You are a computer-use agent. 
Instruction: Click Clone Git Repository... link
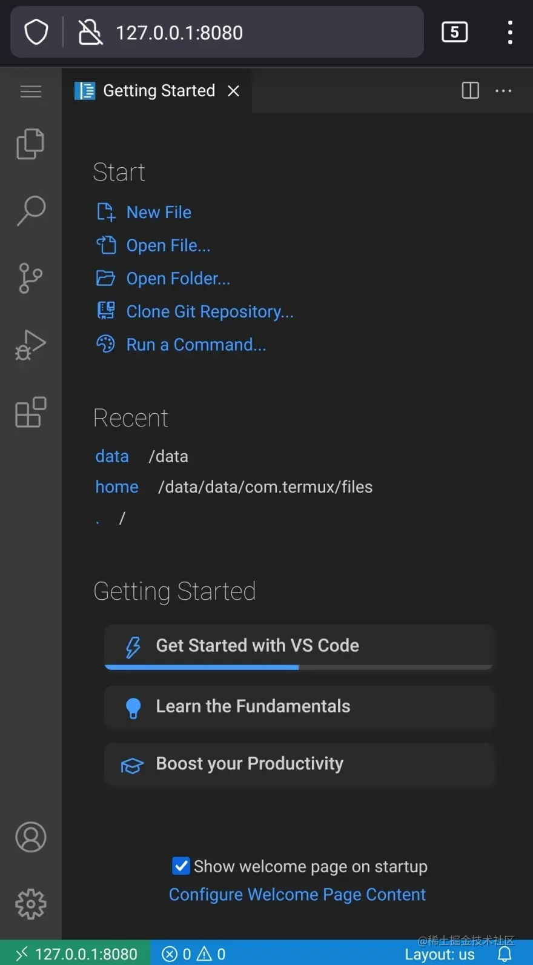click(210, 311)
